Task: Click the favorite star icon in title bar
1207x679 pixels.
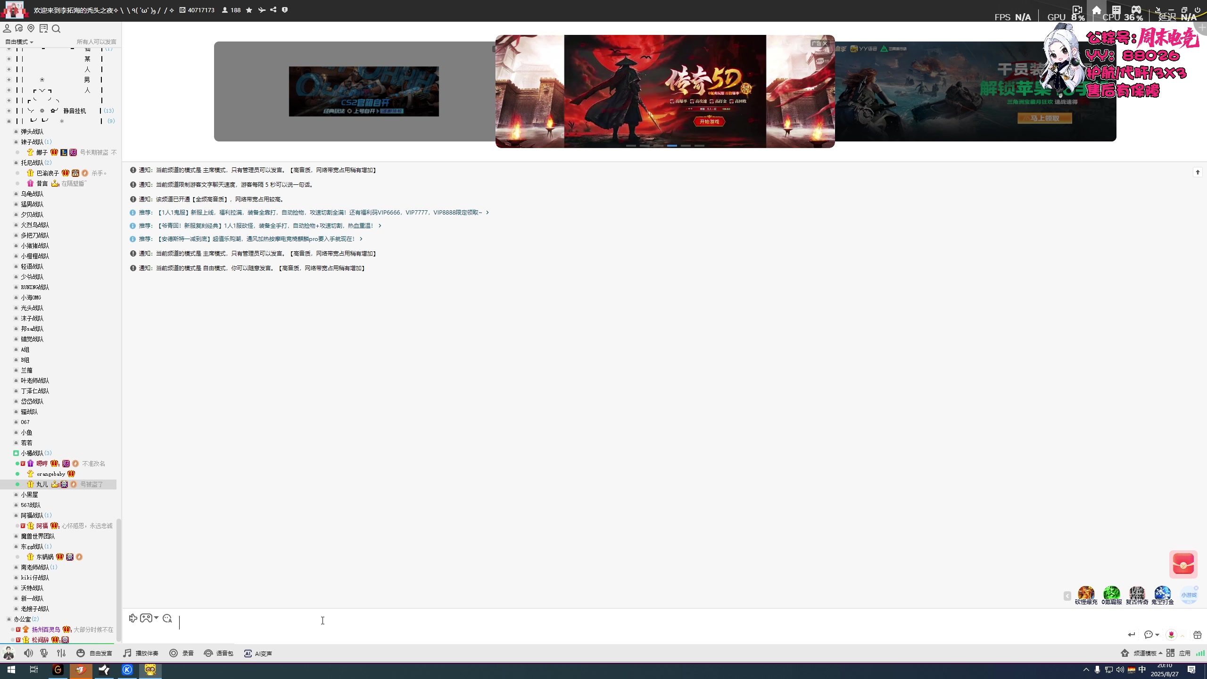Action: pyautogui.click(x=249, y=10)
